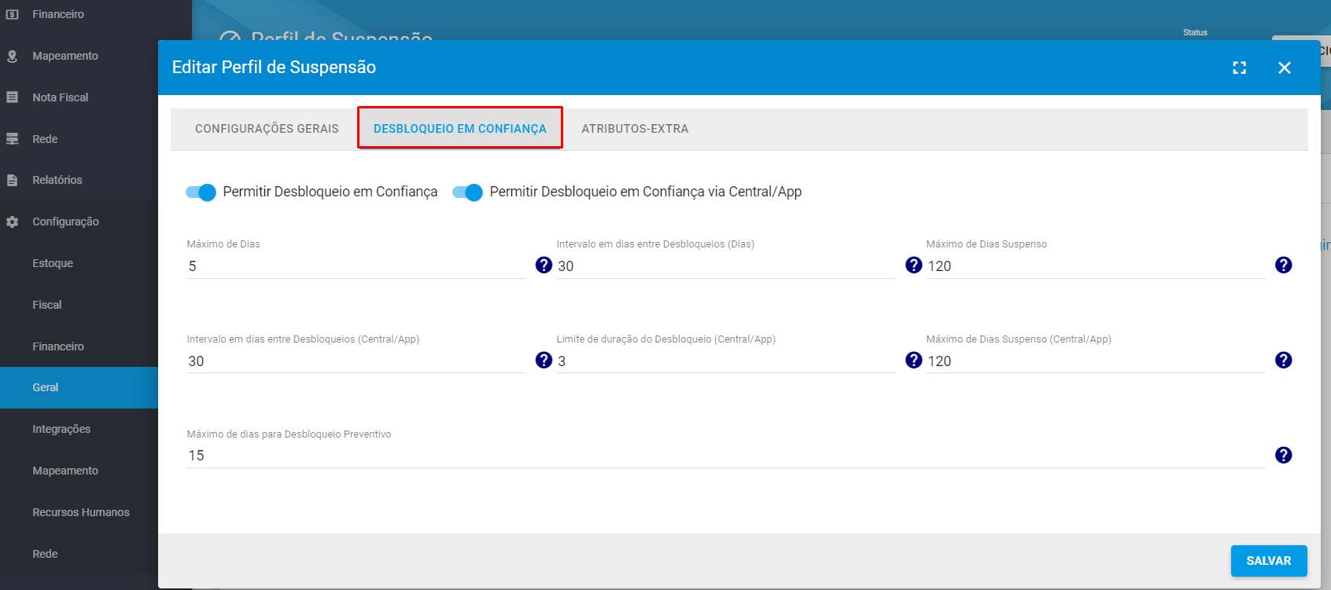Click the Relatórios document icon
1331x590 pixels.
pos(12,180)
